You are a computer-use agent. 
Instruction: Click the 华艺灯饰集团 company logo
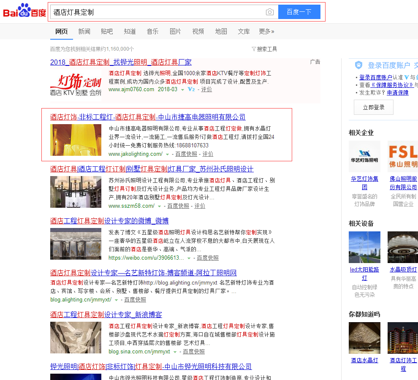point(364,157)
